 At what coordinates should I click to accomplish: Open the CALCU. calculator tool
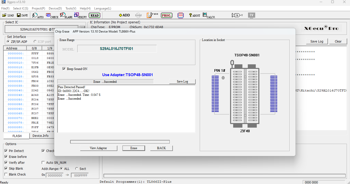point(209,15)
